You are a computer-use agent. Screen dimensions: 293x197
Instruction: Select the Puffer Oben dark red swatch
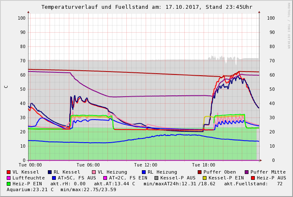[x=200, y=172]
